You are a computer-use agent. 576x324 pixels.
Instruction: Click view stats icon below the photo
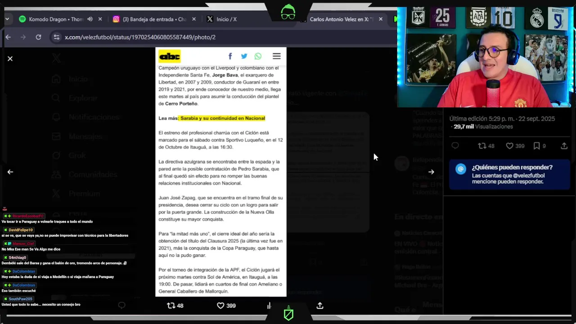click(270, 306)
